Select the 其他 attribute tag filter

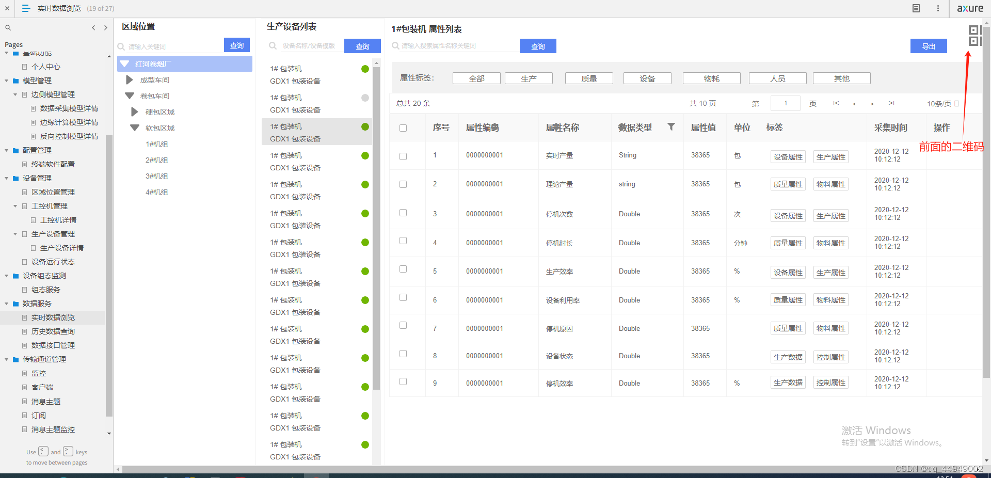pyautogui.click(x=841, y=78)
